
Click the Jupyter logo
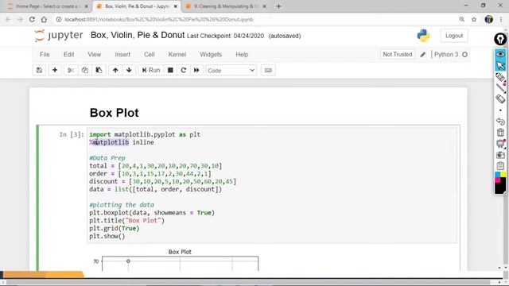pyautogui.click(x=59, y=35)
